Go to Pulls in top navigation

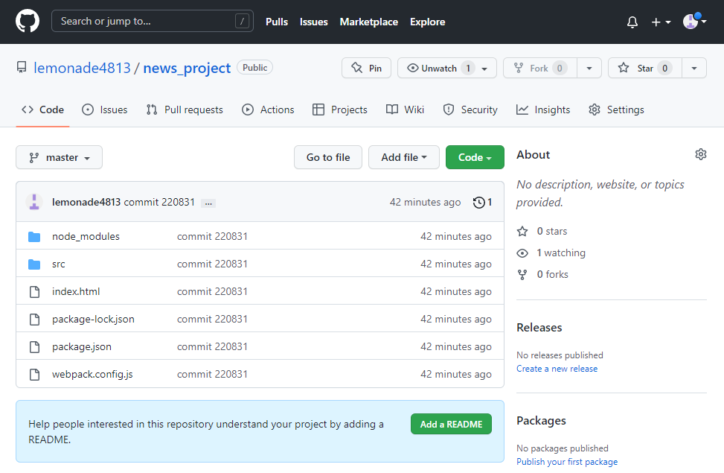point(277,22)
